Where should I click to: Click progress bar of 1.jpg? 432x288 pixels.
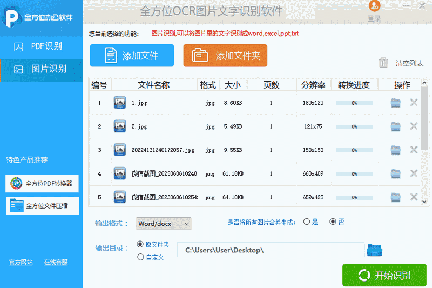(x=354, y=103)
